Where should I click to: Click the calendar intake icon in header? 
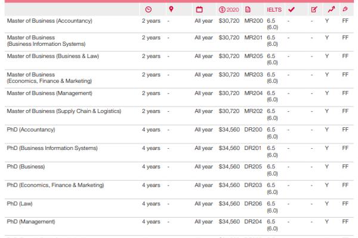(x=199, y=10)
